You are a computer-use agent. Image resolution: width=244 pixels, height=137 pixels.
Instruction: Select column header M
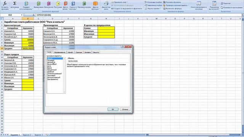156,19
